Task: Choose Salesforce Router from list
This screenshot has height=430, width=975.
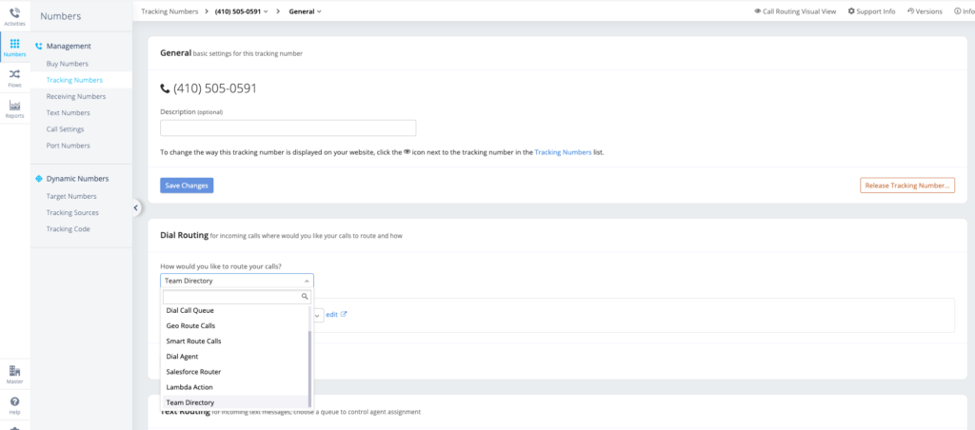Action: click(195, 372)
